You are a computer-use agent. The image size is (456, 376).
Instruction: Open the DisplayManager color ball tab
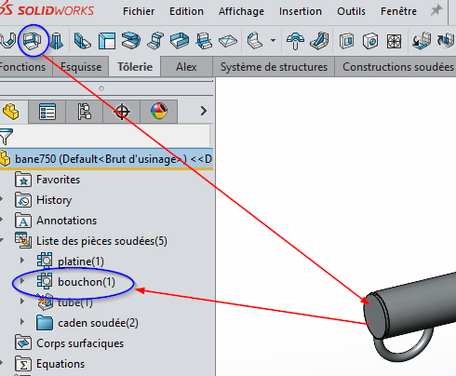coord(159,112)
